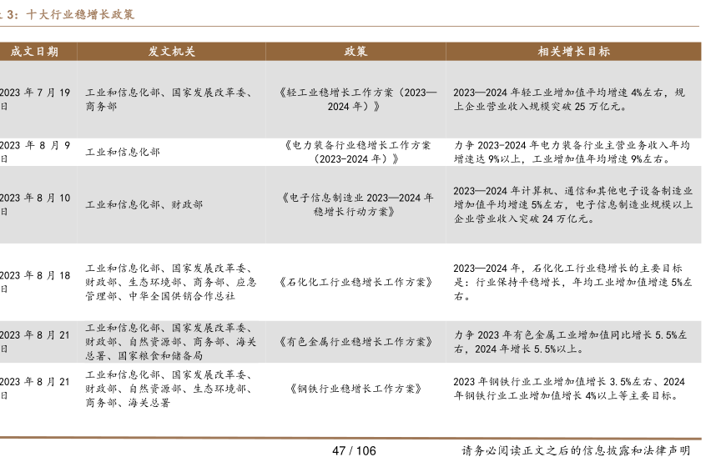Click the 石化化工行业稳增长工作方案 policy title

click(x=355, y=282)
